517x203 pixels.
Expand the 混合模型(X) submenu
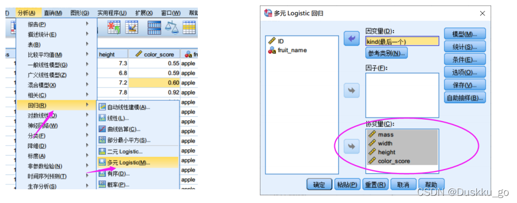click(57, 85)
